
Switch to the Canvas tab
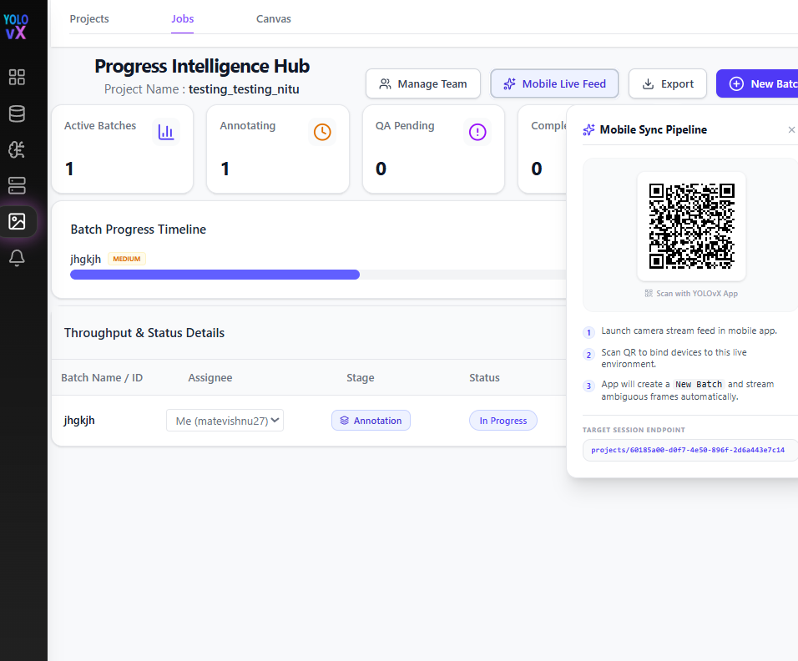[x=273, y=19]
